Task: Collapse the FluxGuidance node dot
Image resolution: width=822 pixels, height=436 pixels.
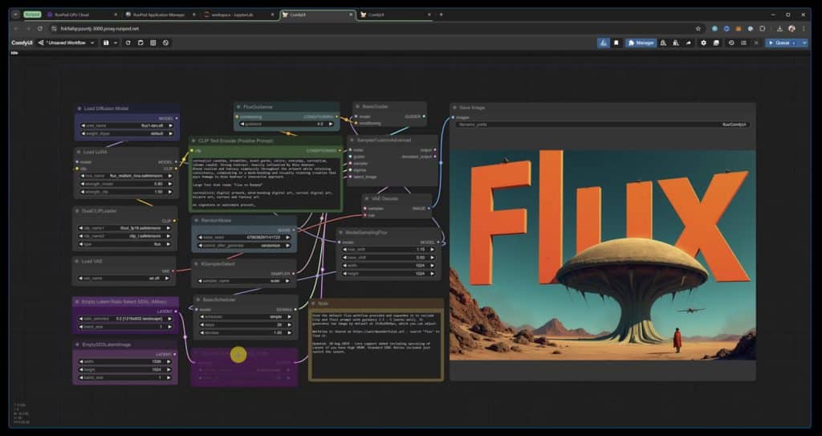Action: point(238,107)
